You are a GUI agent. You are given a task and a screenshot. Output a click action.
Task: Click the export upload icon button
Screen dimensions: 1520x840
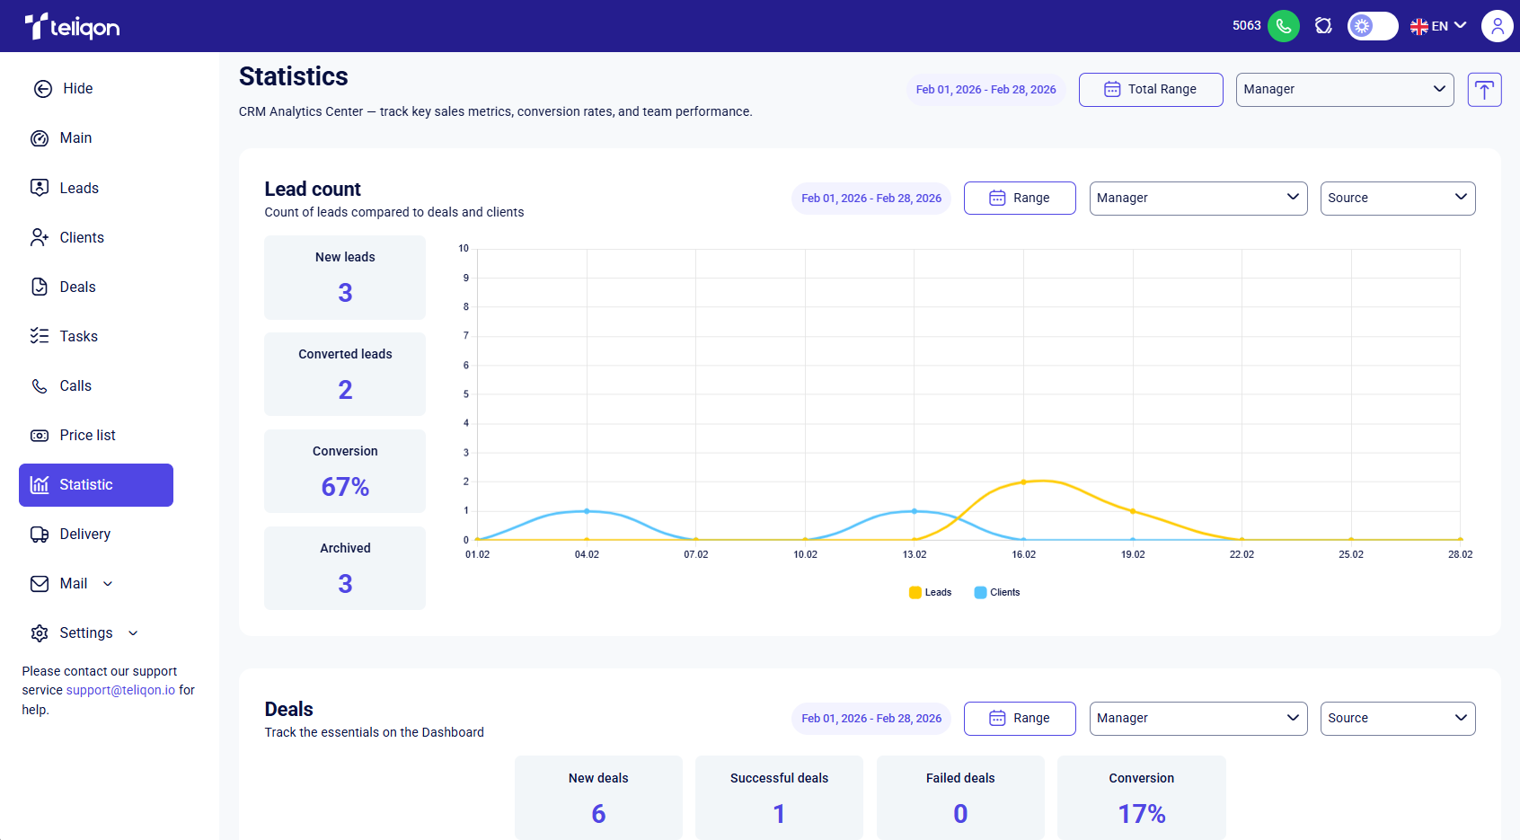(1484, 90)
